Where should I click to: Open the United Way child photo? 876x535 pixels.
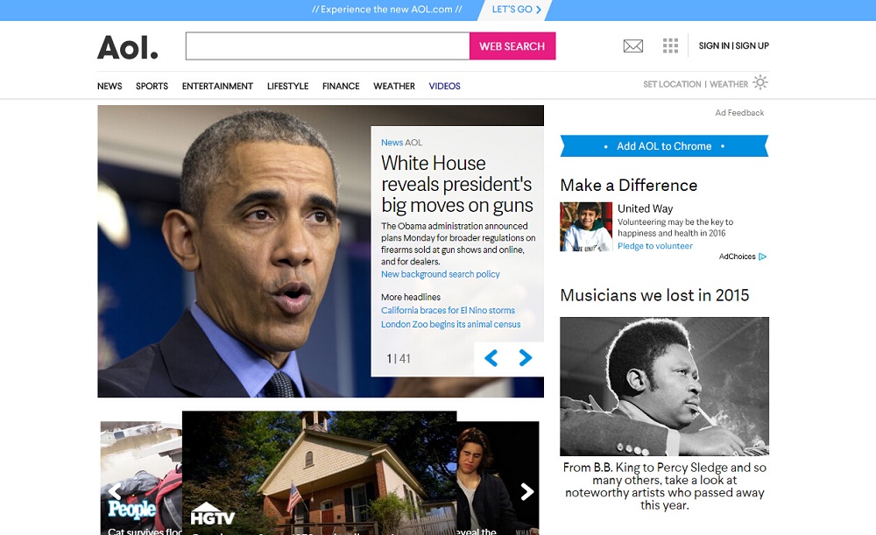pos(586,227)
